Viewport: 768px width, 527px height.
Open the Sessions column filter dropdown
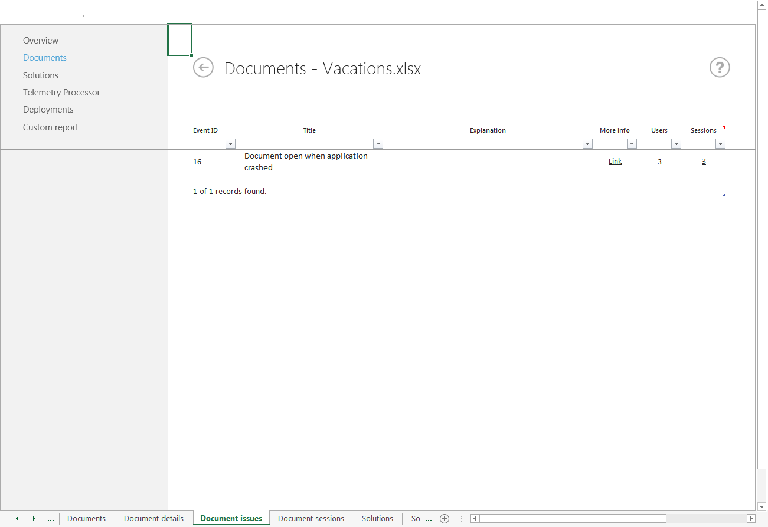pos(720,143)
